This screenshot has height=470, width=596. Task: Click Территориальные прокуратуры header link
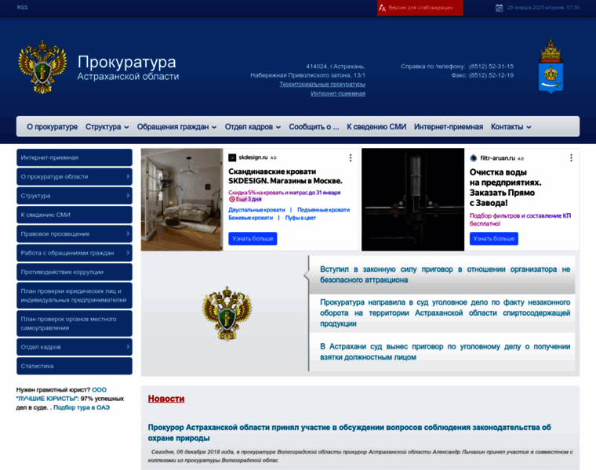click(322, 85)
